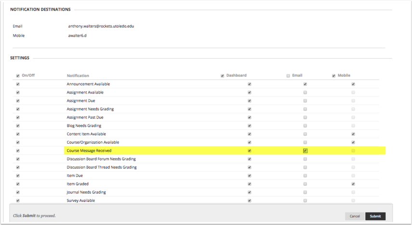The height and width of the screenshot is (225, 412).
Task: Toggle On/Off for Assignment Past Due
Action: pos(18,117)
